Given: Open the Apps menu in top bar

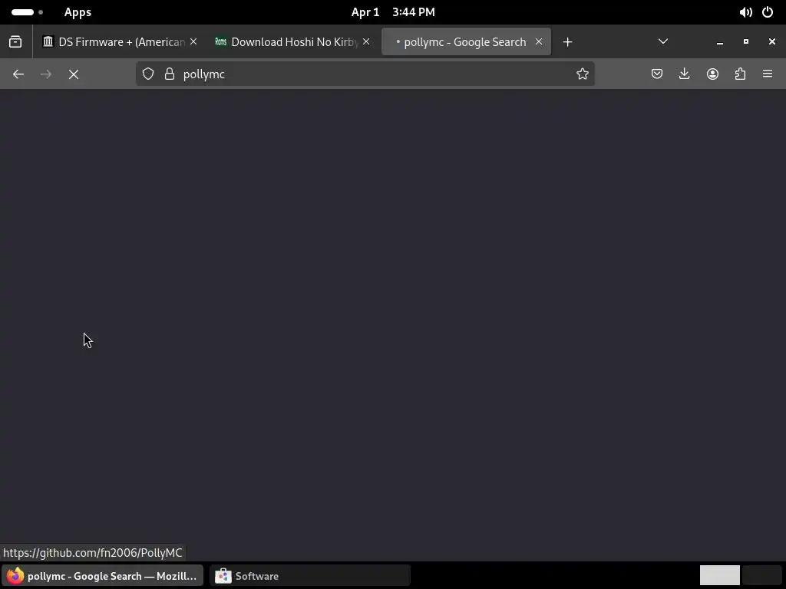Looking at the screenshot, I should click(x=78, y=12).
